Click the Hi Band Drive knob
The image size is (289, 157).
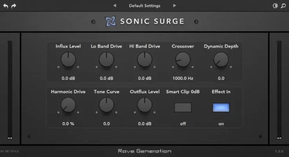(144, 60)
